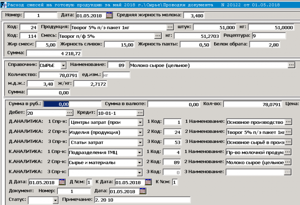Open calendar picker next to header Дата field

109,15
